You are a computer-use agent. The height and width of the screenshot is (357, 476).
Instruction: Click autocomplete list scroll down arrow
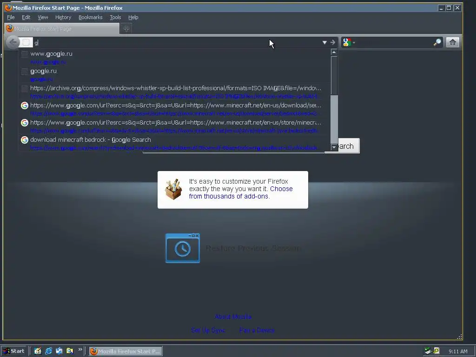pos(334,147)
